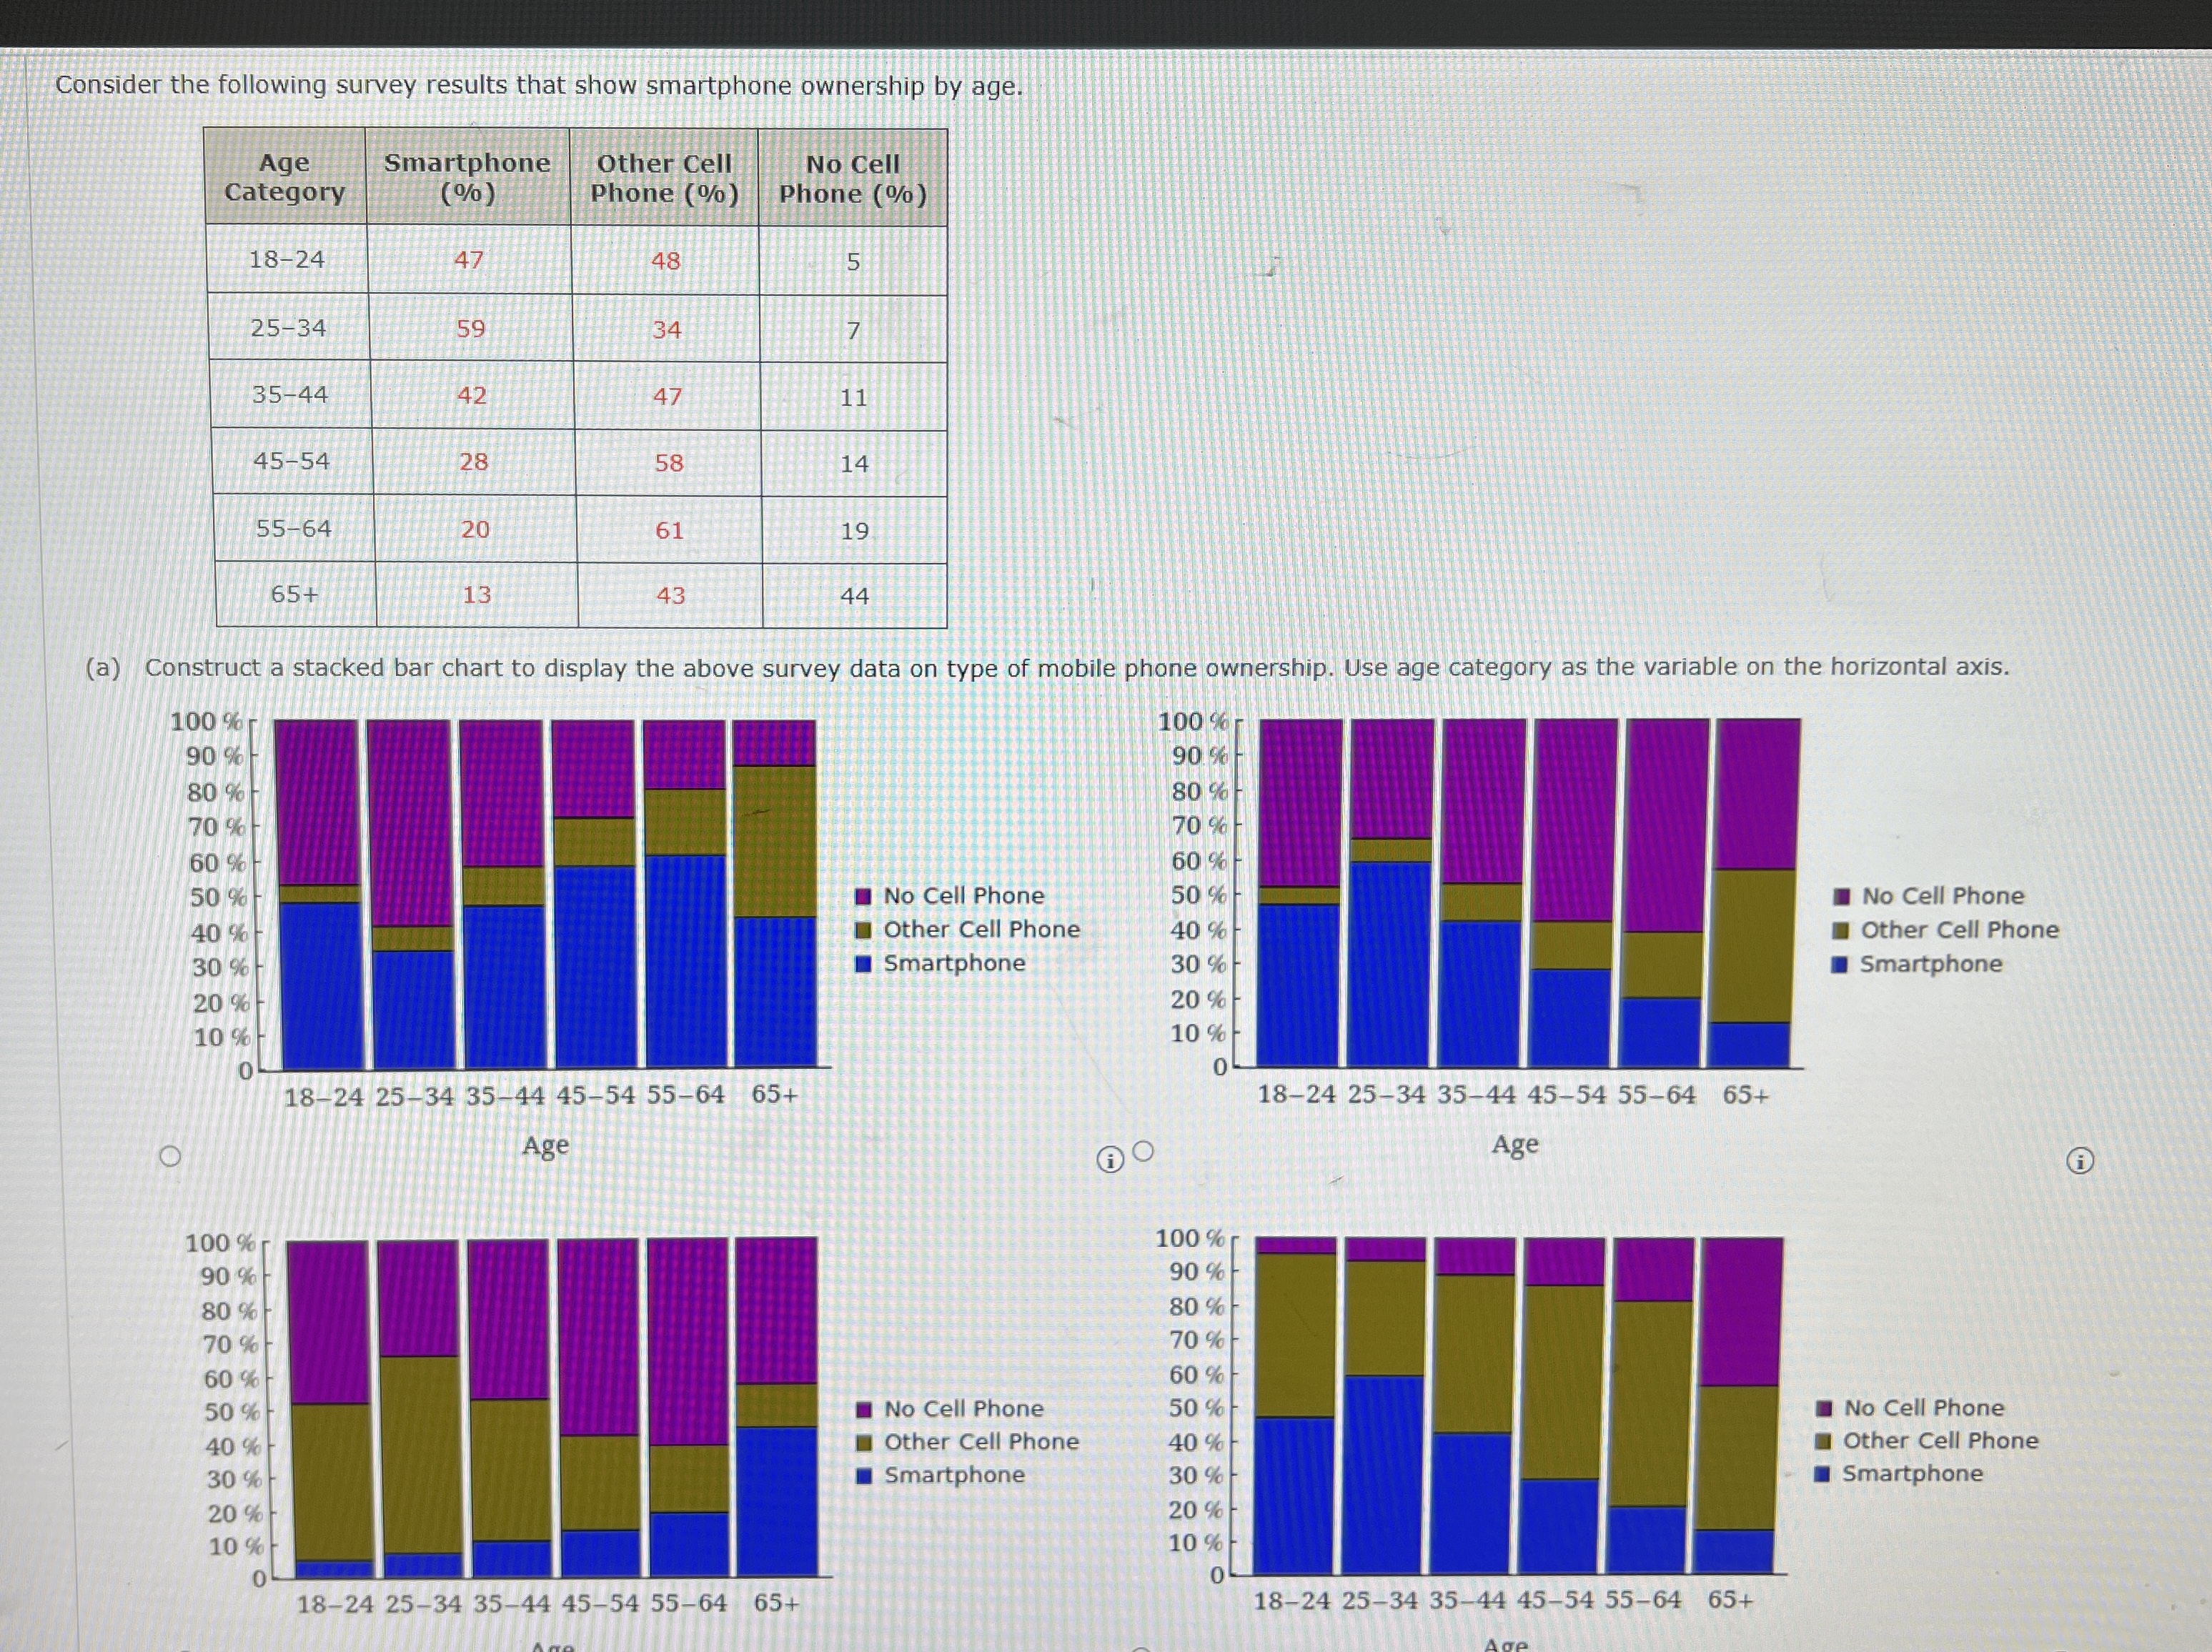Screen dimensions: 2212x1652
Task: Click purple No Cell Phone swatch, bottom-right legend
Action: pyautogui.click(x=1823, y=1408)
